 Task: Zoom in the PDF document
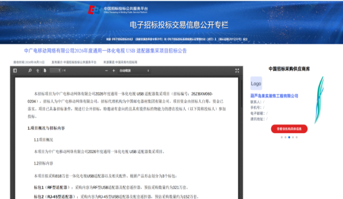(113, 71)
